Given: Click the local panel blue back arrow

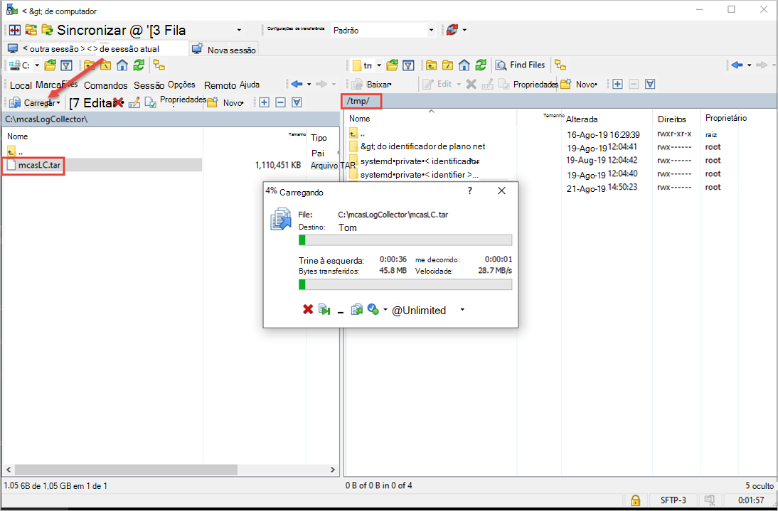Looking at the screenshot, I should 297,85.
